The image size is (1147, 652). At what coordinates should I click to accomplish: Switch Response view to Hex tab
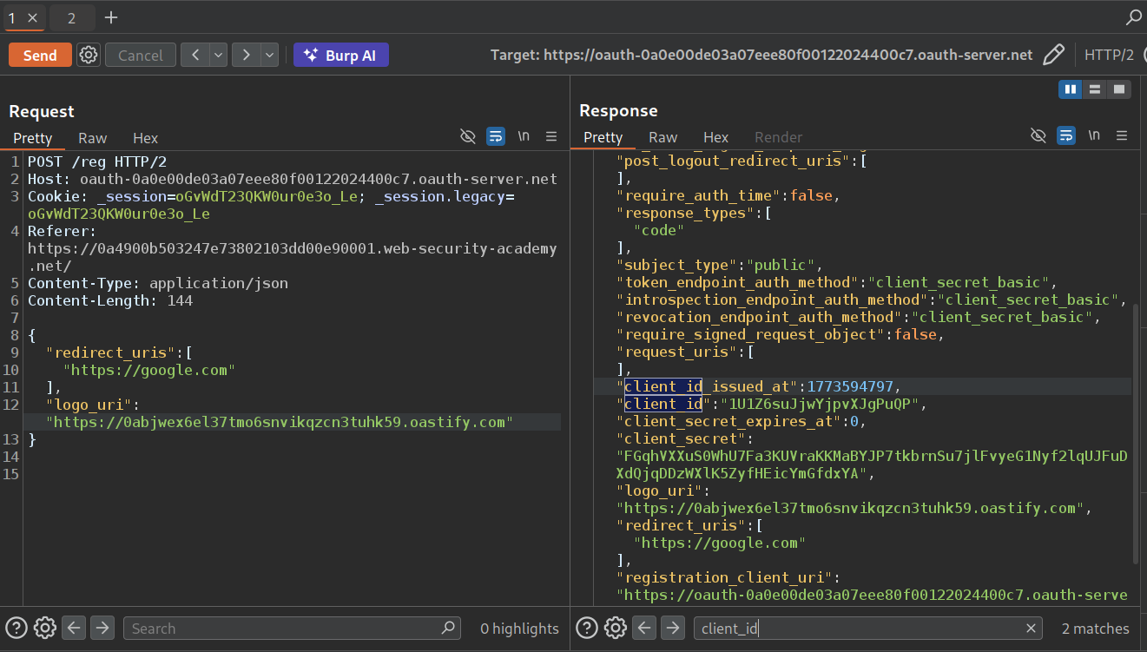pyautogui.click(x=715, y=137)
